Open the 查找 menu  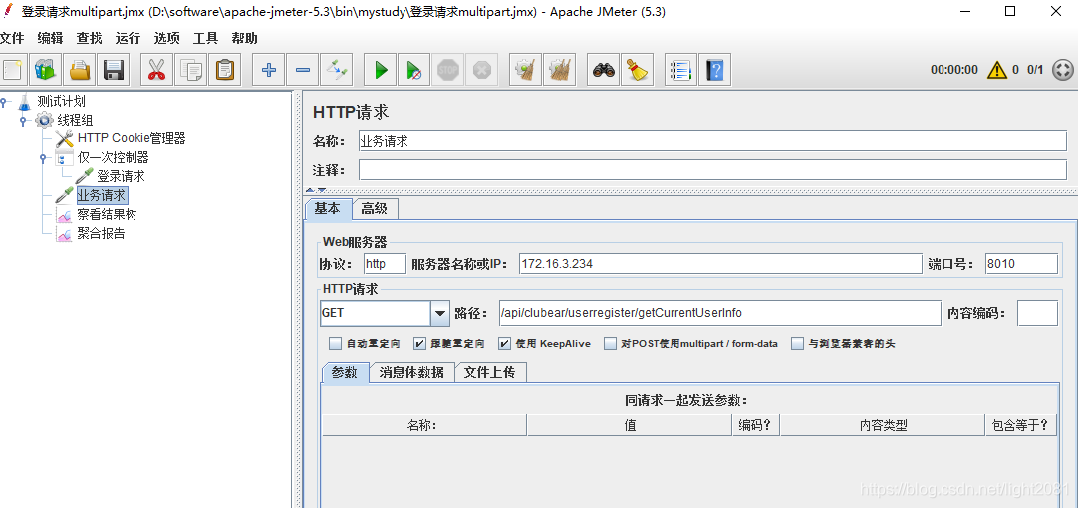89,39
